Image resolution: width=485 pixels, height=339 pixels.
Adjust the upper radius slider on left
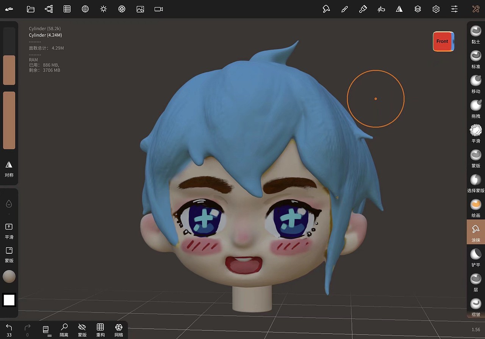click(9, 56)
